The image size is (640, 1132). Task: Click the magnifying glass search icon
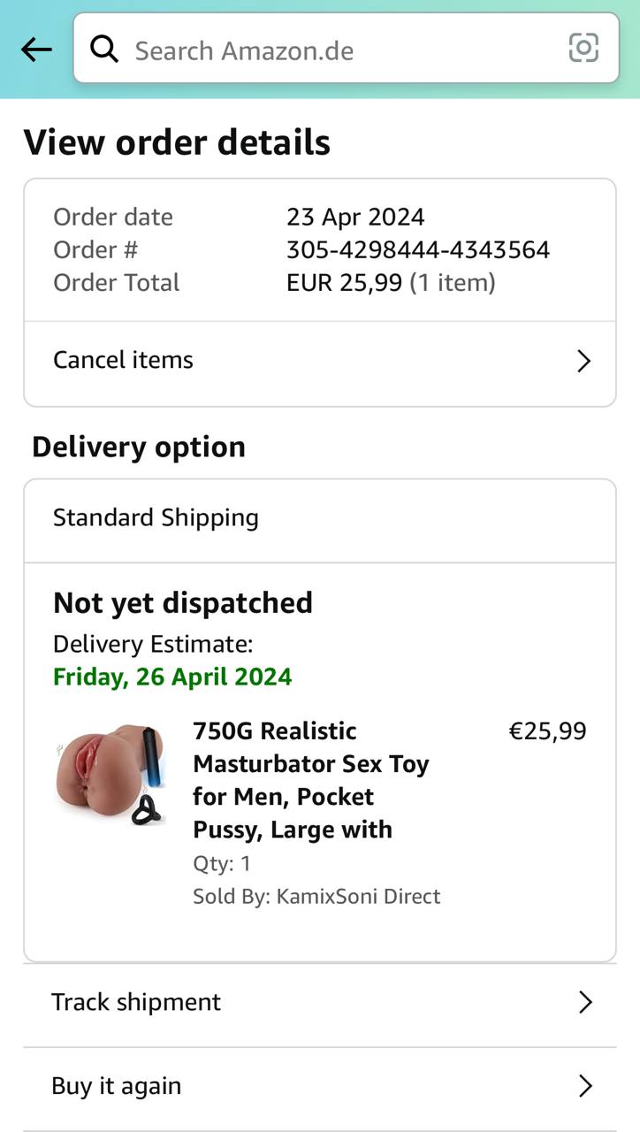click(x=104, y=50)
